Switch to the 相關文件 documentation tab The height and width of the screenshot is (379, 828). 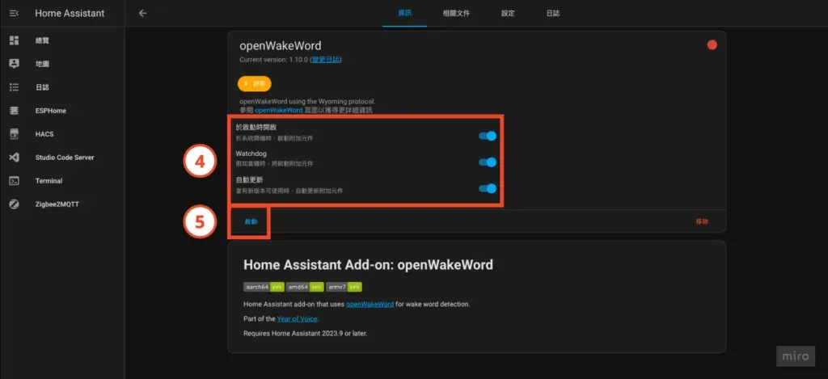456,14
